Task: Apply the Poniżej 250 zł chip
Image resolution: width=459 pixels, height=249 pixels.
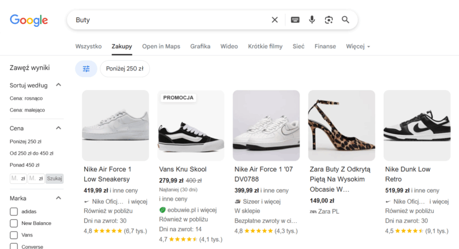Action: tap(124, 69)
